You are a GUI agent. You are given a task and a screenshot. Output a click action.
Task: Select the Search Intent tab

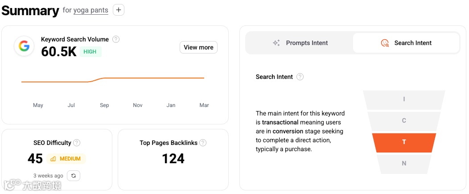(x=406, y=43)
